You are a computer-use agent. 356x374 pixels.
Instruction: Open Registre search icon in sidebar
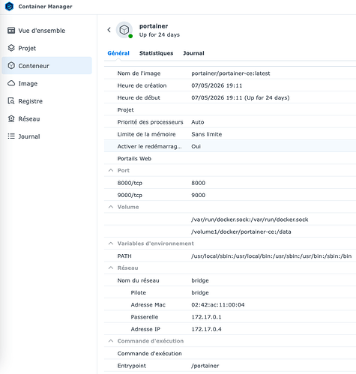tap(11, 101)
